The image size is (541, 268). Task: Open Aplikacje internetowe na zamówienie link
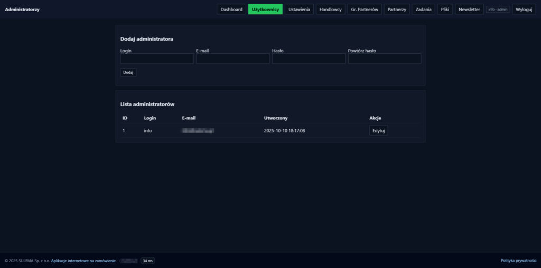pyautogui.click(x=83, y=261)
